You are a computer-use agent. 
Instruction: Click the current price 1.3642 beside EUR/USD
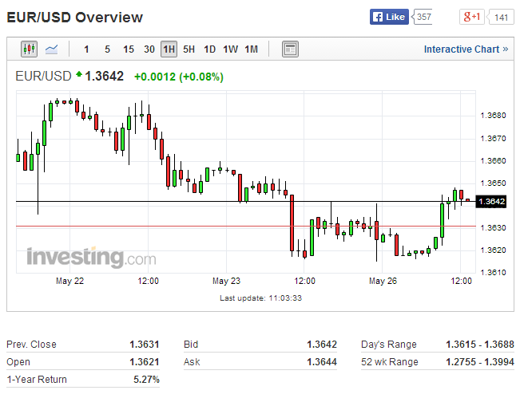105,77
